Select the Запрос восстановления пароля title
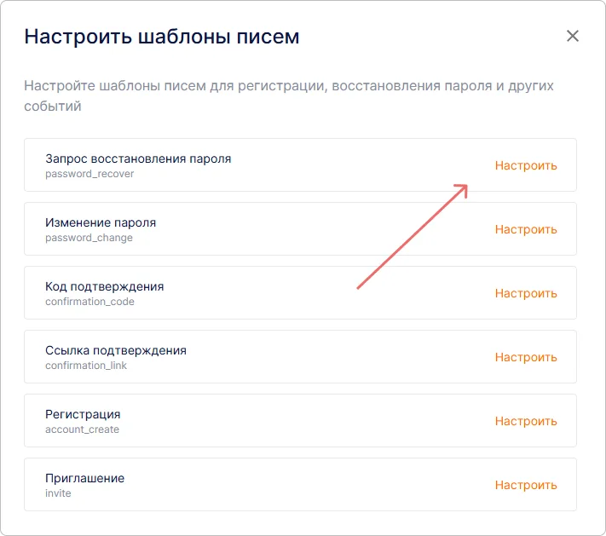The width and height of the screenshot is (606, 536). (138, 158)
